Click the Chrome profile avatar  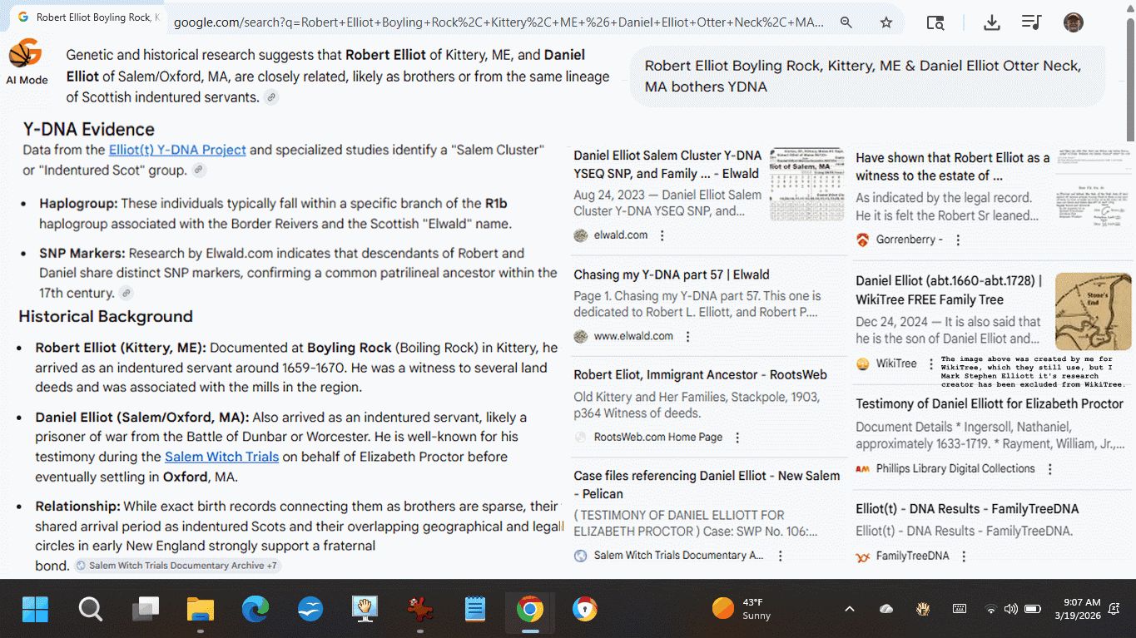coord(1074,22)
